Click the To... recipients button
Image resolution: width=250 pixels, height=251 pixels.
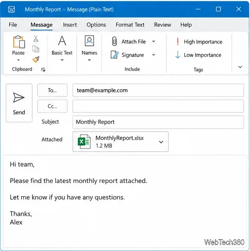pyautogui.click(x=52, y=90)
